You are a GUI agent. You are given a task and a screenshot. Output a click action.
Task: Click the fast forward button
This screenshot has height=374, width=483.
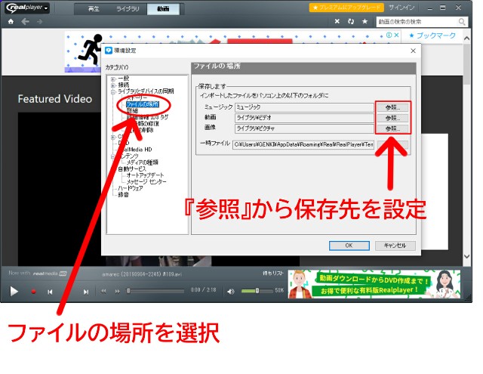(x=118, y=291)
